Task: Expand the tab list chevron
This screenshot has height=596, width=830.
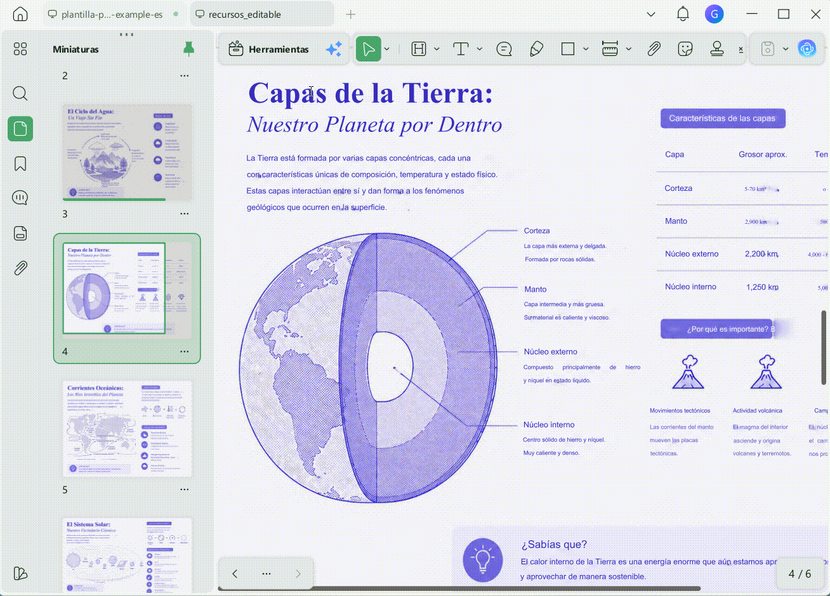Action: point(651,14)
